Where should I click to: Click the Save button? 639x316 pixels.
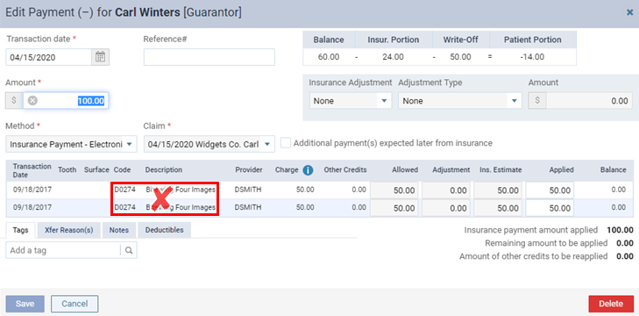point(25,304)
